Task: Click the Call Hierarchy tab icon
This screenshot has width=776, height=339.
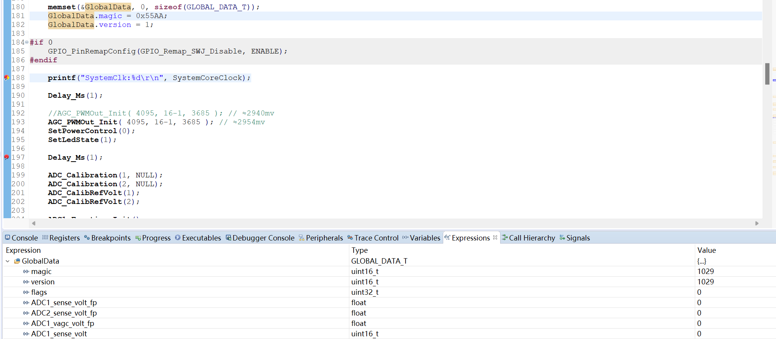Action: 505,237
